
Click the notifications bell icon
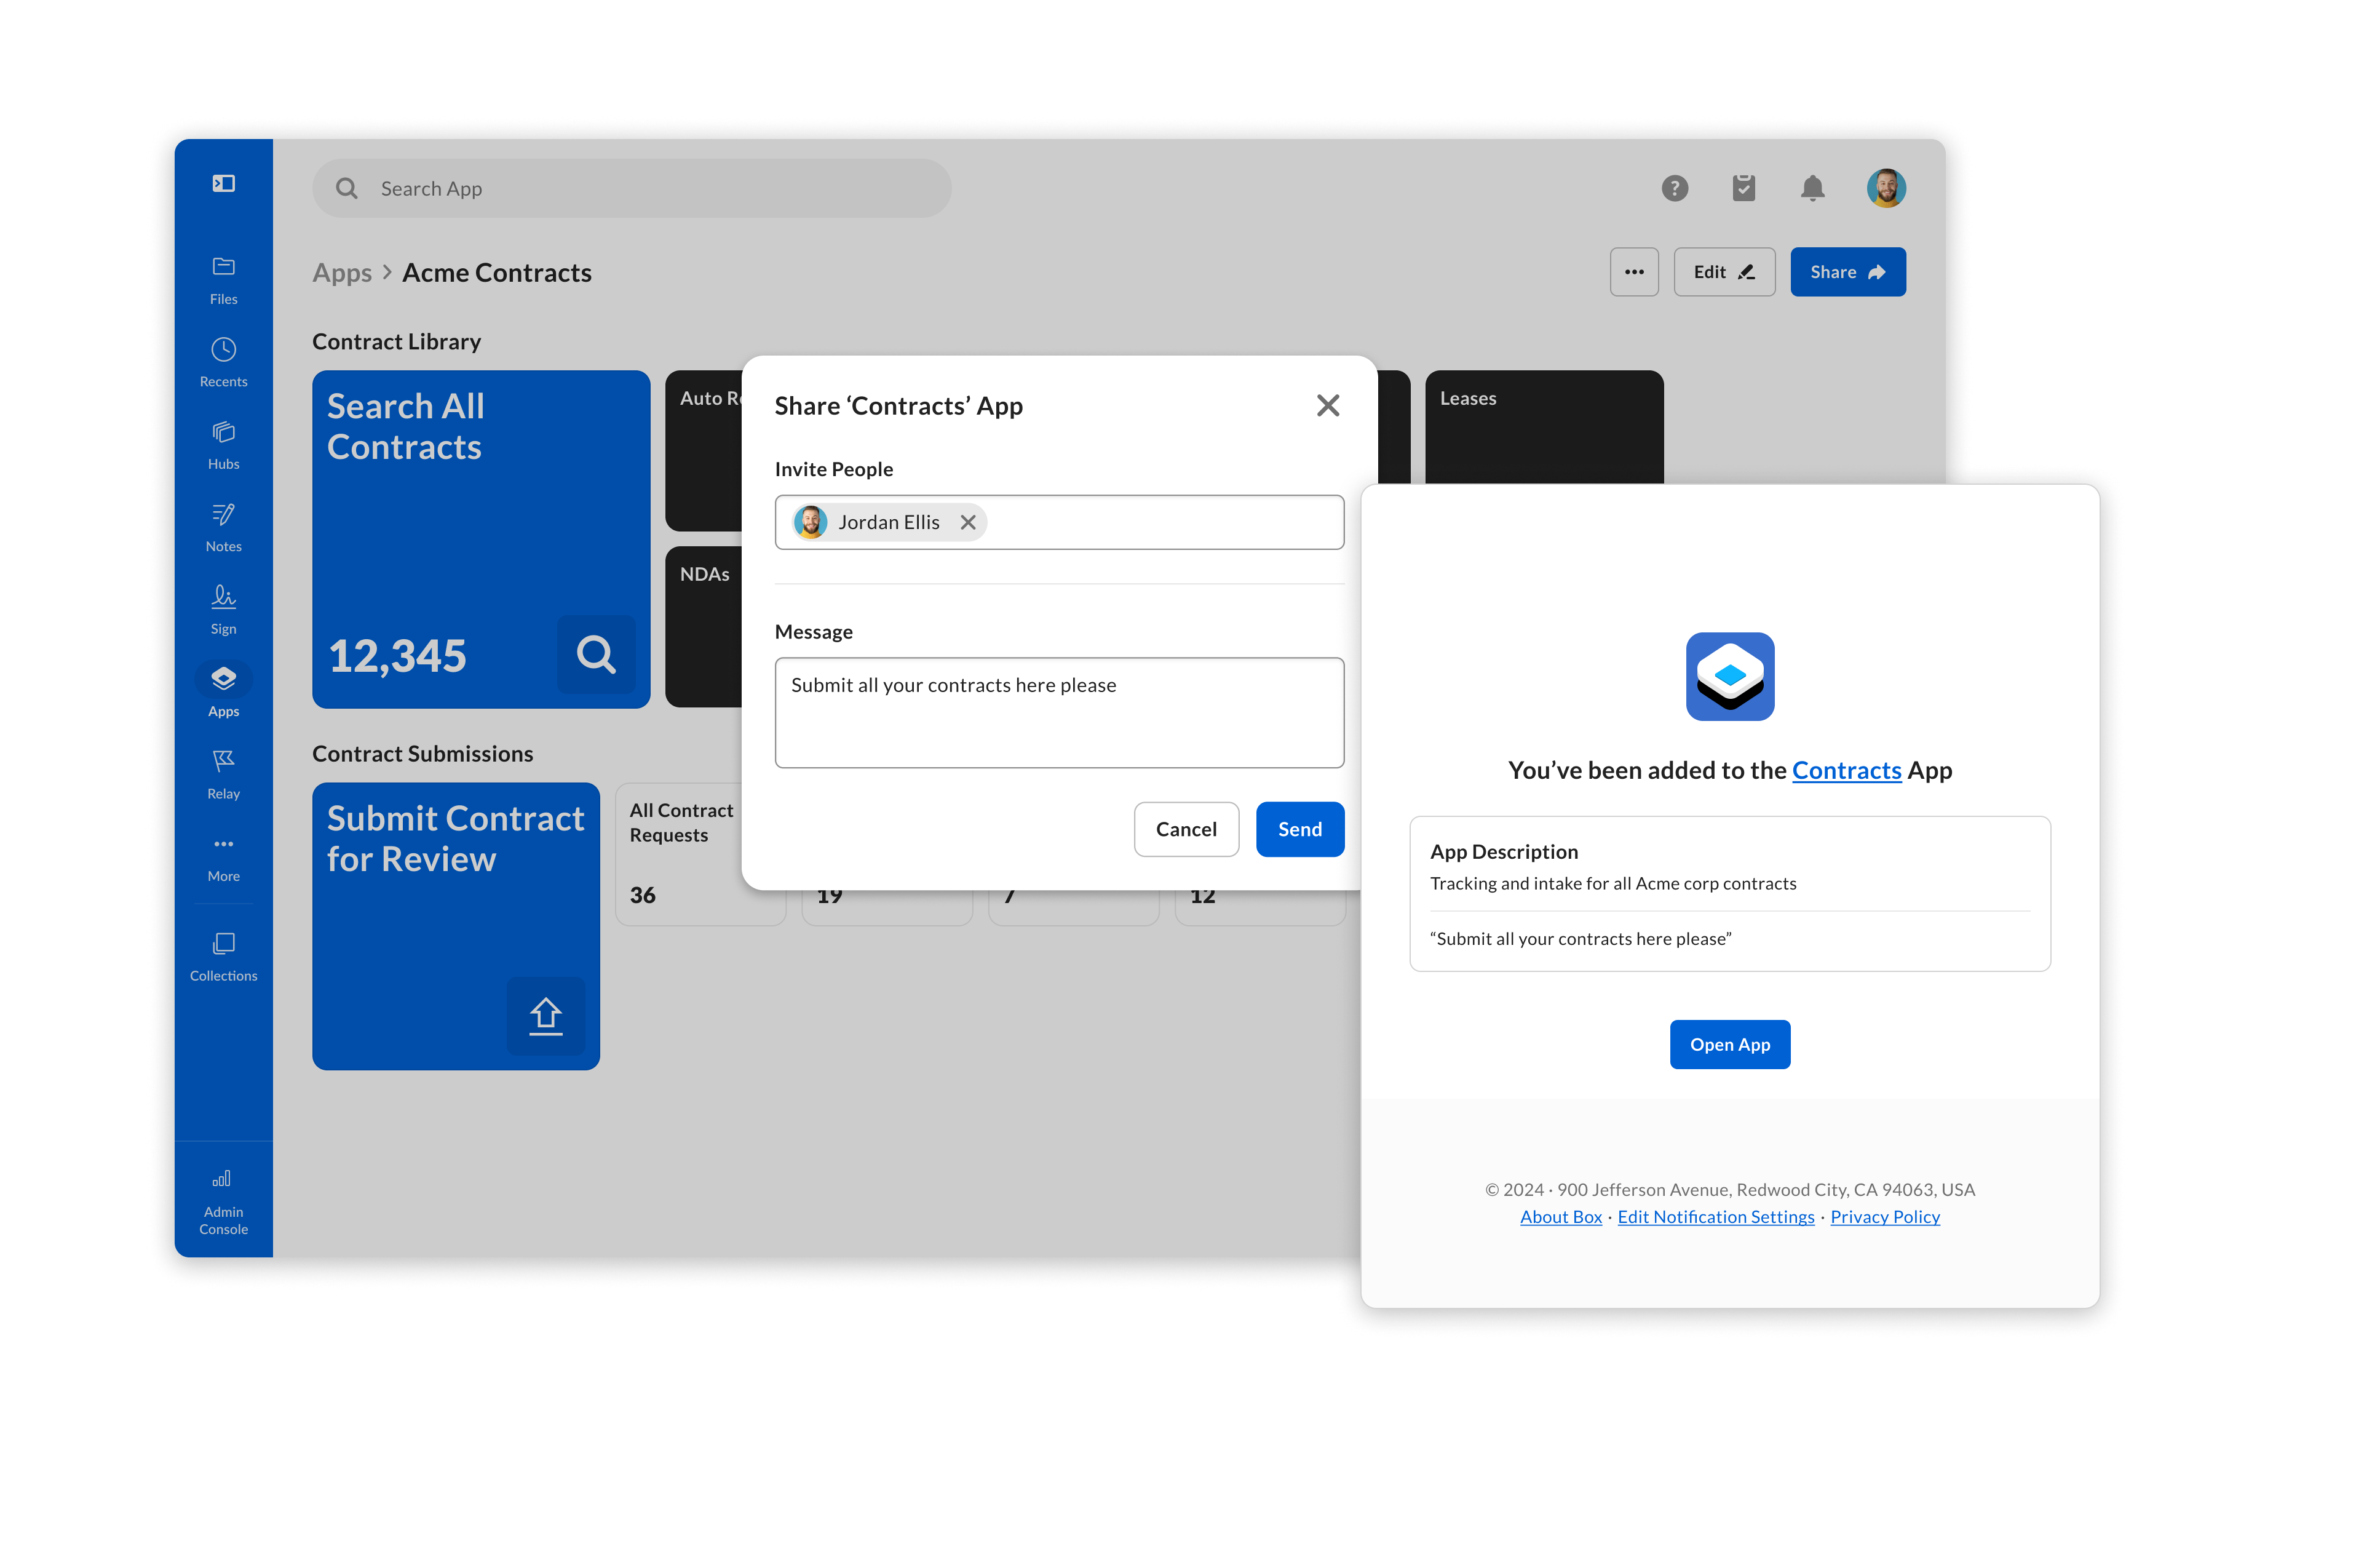pyautogui.click(x=1812, y=188)
